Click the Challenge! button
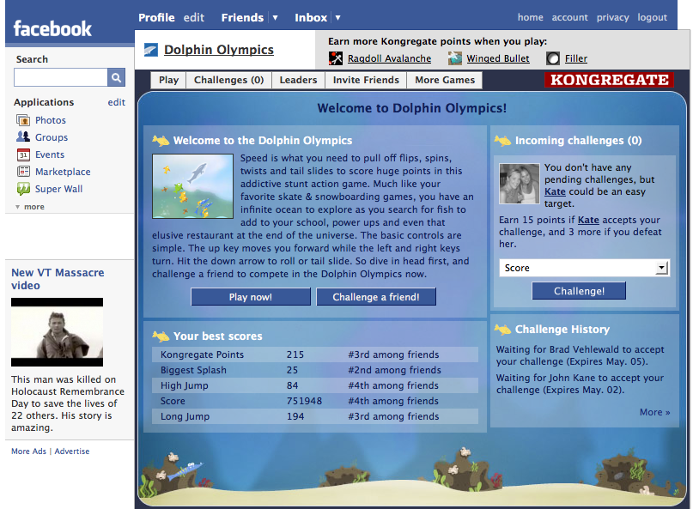Image resolution: width=693 pixels, height=509 pixels. coord(579,291)
